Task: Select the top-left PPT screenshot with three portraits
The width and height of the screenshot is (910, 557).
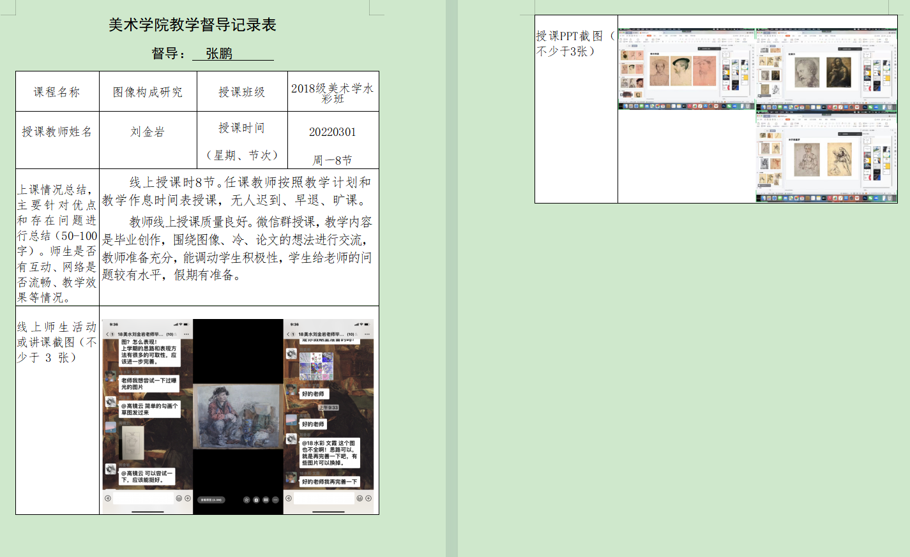Action: pyautogui.click(x=686, y=69)
